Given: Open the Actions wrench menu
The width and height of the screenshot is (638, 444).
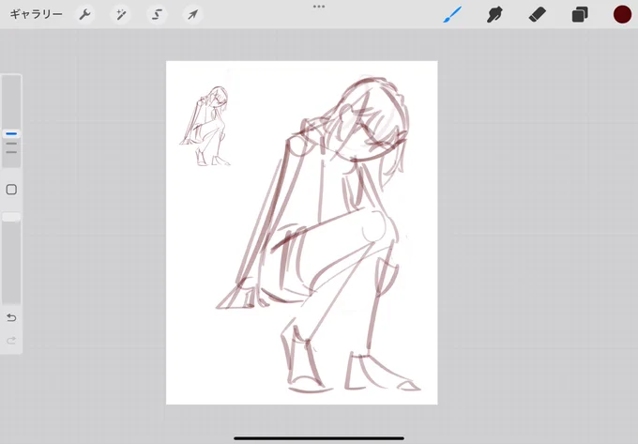Looking at the screenshot, I should (84, 15).
